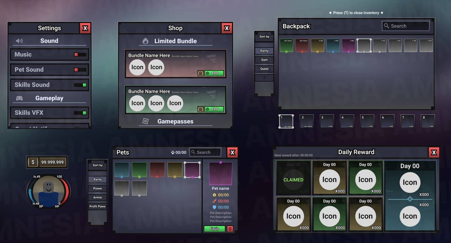This screenshot has height=243, width=451.
Task: Click the gift icon on the green bundle
Action: pos(200,109)
